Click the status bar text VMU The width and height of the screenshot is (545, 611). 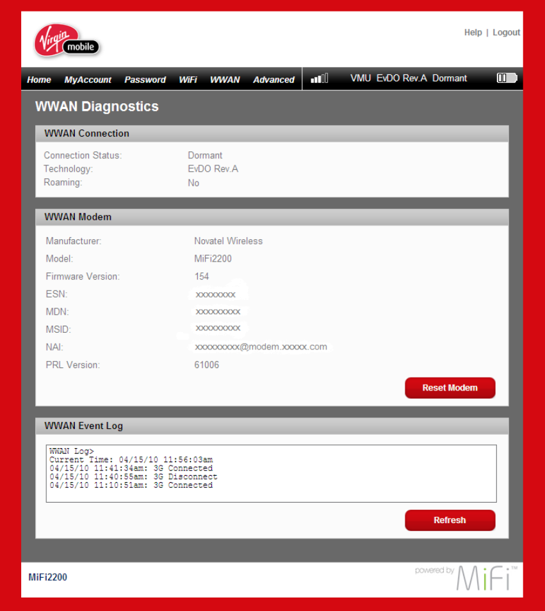point(361,78)
